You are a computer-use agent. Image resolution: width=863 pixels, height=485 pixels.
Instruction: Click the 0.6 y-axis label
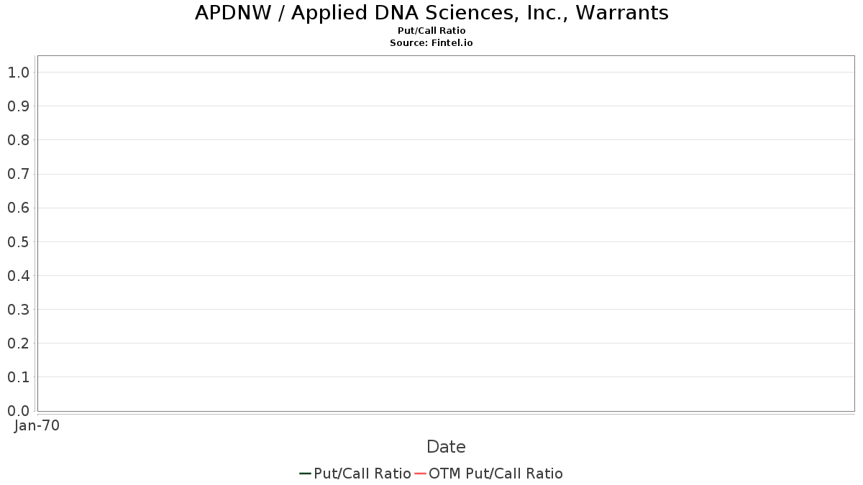click(x=18, y=208)
